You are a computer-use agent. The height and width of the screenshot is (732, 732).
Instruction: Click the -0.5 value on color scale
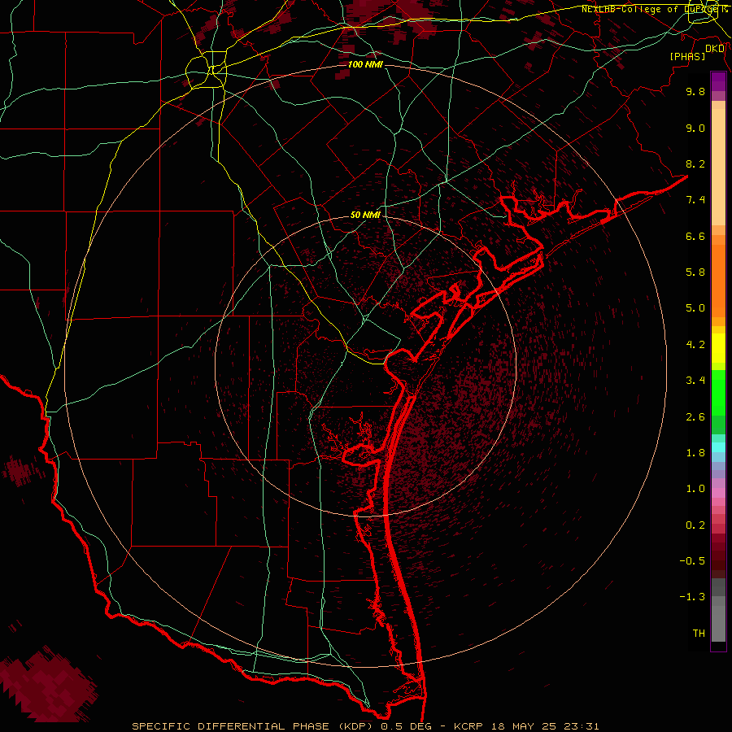[x=692, y=561]
